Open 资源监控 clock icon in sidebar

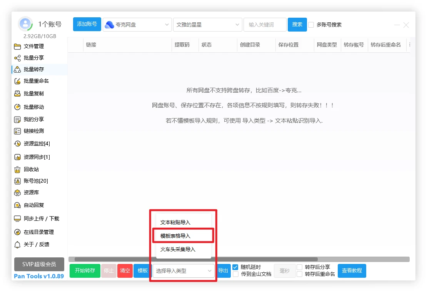coord(17,144)
